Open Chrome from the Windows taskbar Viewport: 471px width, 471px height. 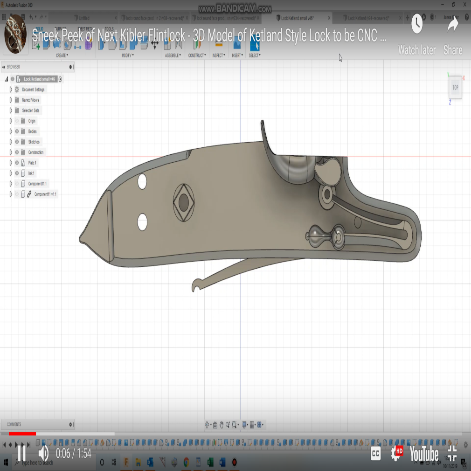coord(186,462)
